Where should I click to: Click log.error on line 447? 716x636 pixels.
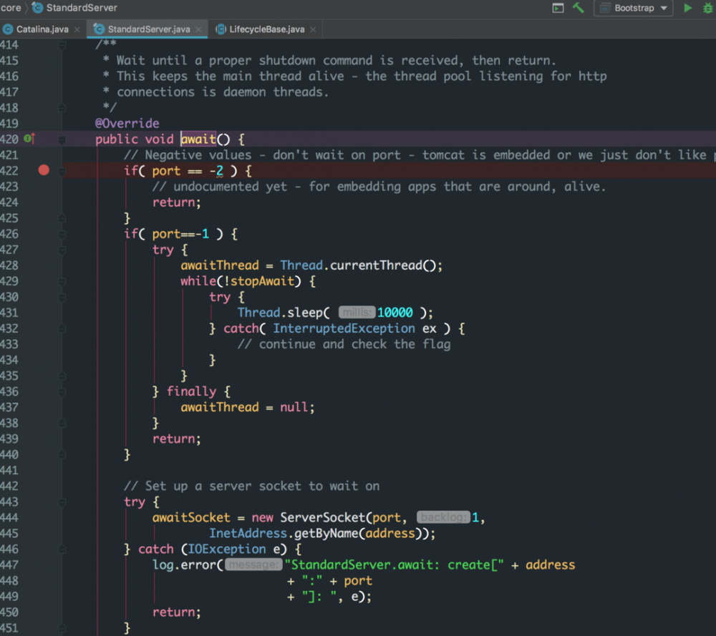click(x=184, y=565)
